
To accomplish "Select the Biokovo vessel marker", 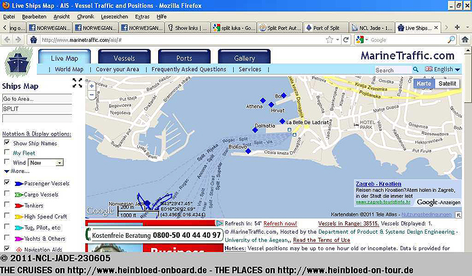I will pos(248,151).
